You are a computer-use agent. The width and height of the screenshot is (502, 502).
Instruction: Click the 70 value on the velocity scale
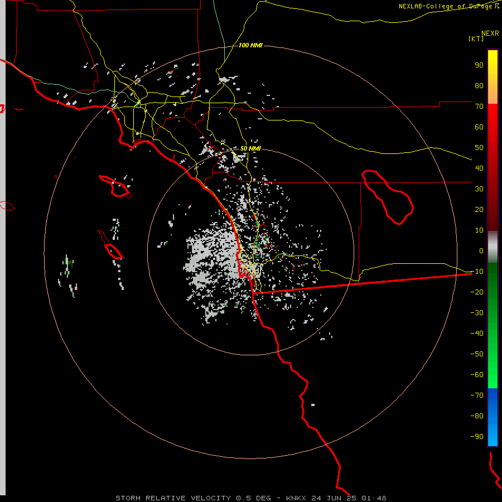pos(479,107)
